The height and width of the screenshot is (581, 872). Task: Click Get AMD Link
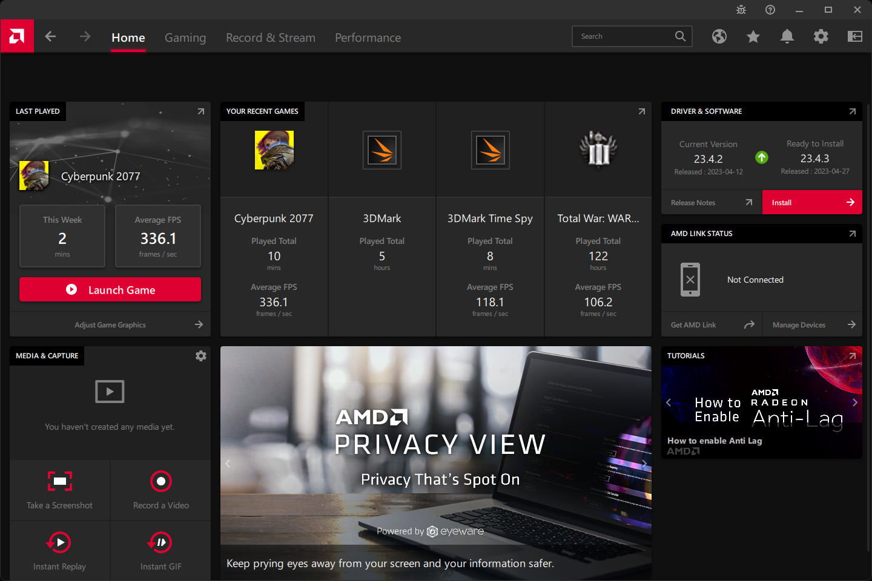coord(712,325)
